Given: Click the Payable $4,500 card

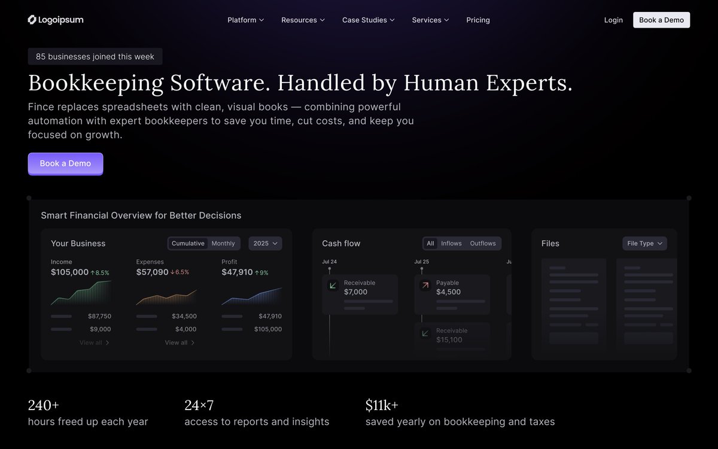Looking at the screenshot, I should pyautogui.click(x=452, y=295).
